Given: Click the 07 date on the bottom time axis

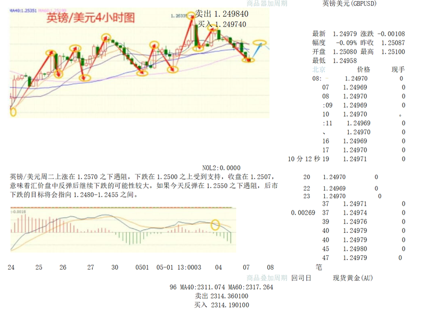Looking at the screenshot, I should pyautogui.click(x=246, y=267).
